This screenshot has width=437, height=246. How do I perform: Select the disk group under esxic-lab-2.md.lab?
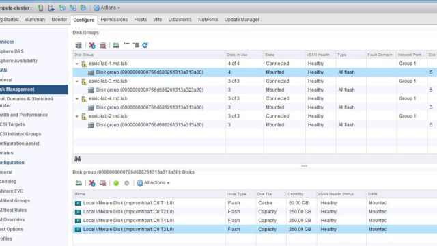[x=255, y=125]
